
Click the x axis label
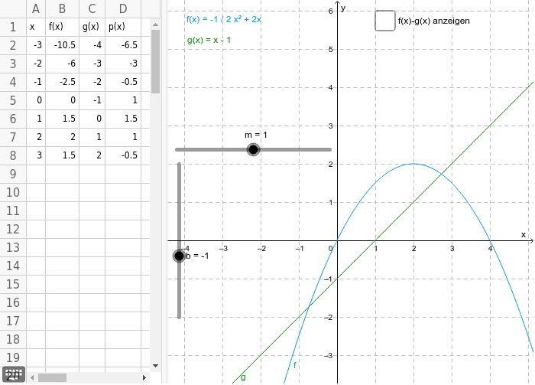tap(524, 235)
